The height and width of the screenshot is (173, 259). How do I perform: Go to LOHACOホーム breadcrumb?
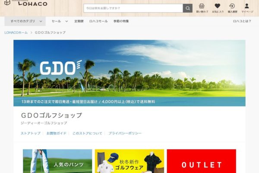point(16,32)
